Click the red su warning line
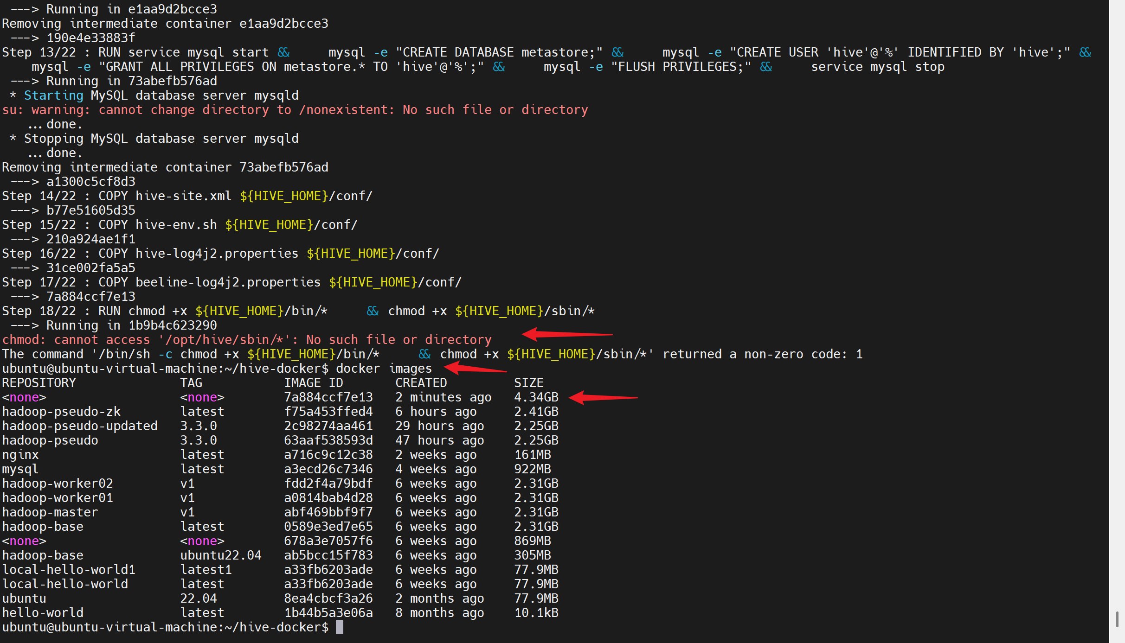The height and width of the screenshot is (643, 1125). coord(295,110)
